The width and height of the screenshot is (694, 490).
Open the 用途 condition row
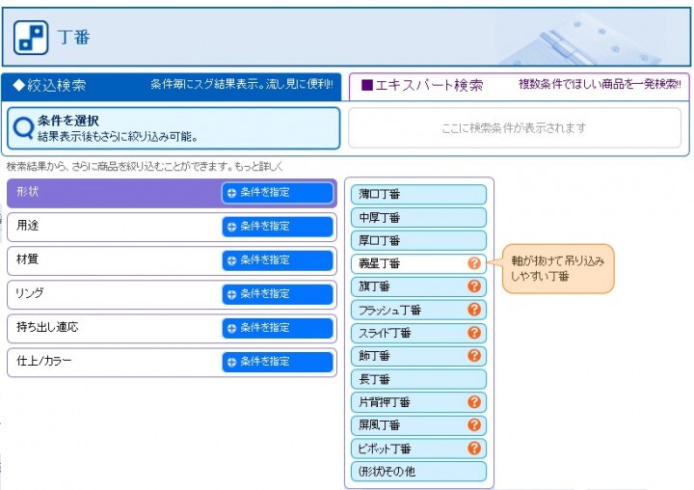[x=172, y=227]
